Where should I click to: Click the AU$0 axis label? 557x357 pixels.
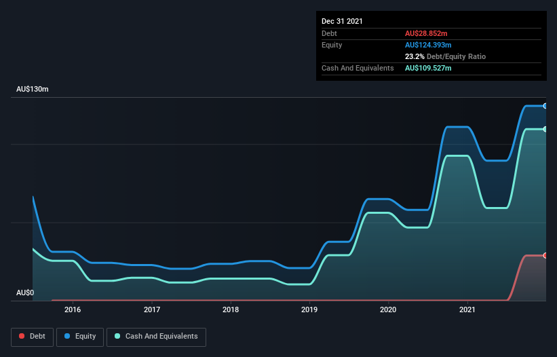tap(25, 293)
